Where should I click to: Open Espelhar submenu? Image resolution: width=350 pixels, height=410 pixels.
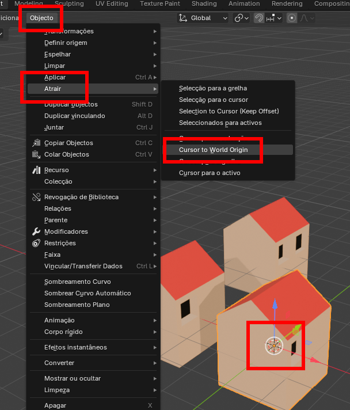(93, 54)
